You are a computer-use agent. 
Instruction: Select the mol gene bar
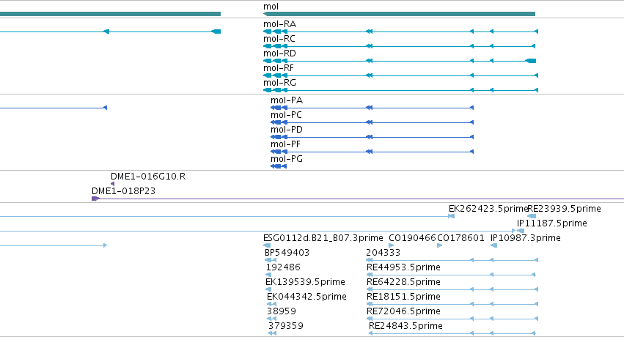click(x=399, y=14)
